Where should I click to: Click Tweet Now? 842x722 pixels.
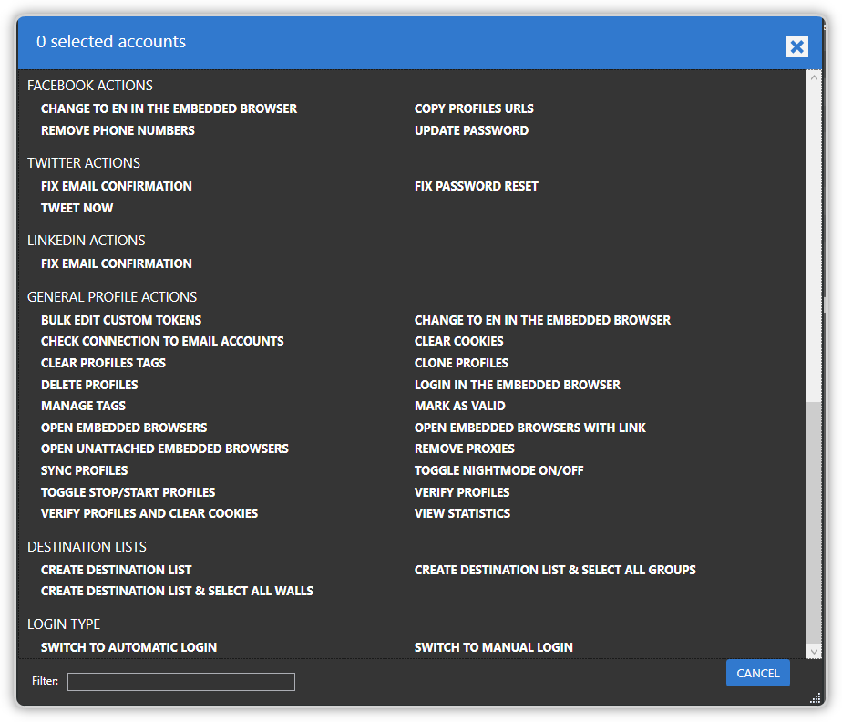click(77, 208)
